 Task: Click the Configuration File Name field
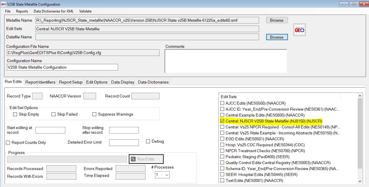(83, 53)
